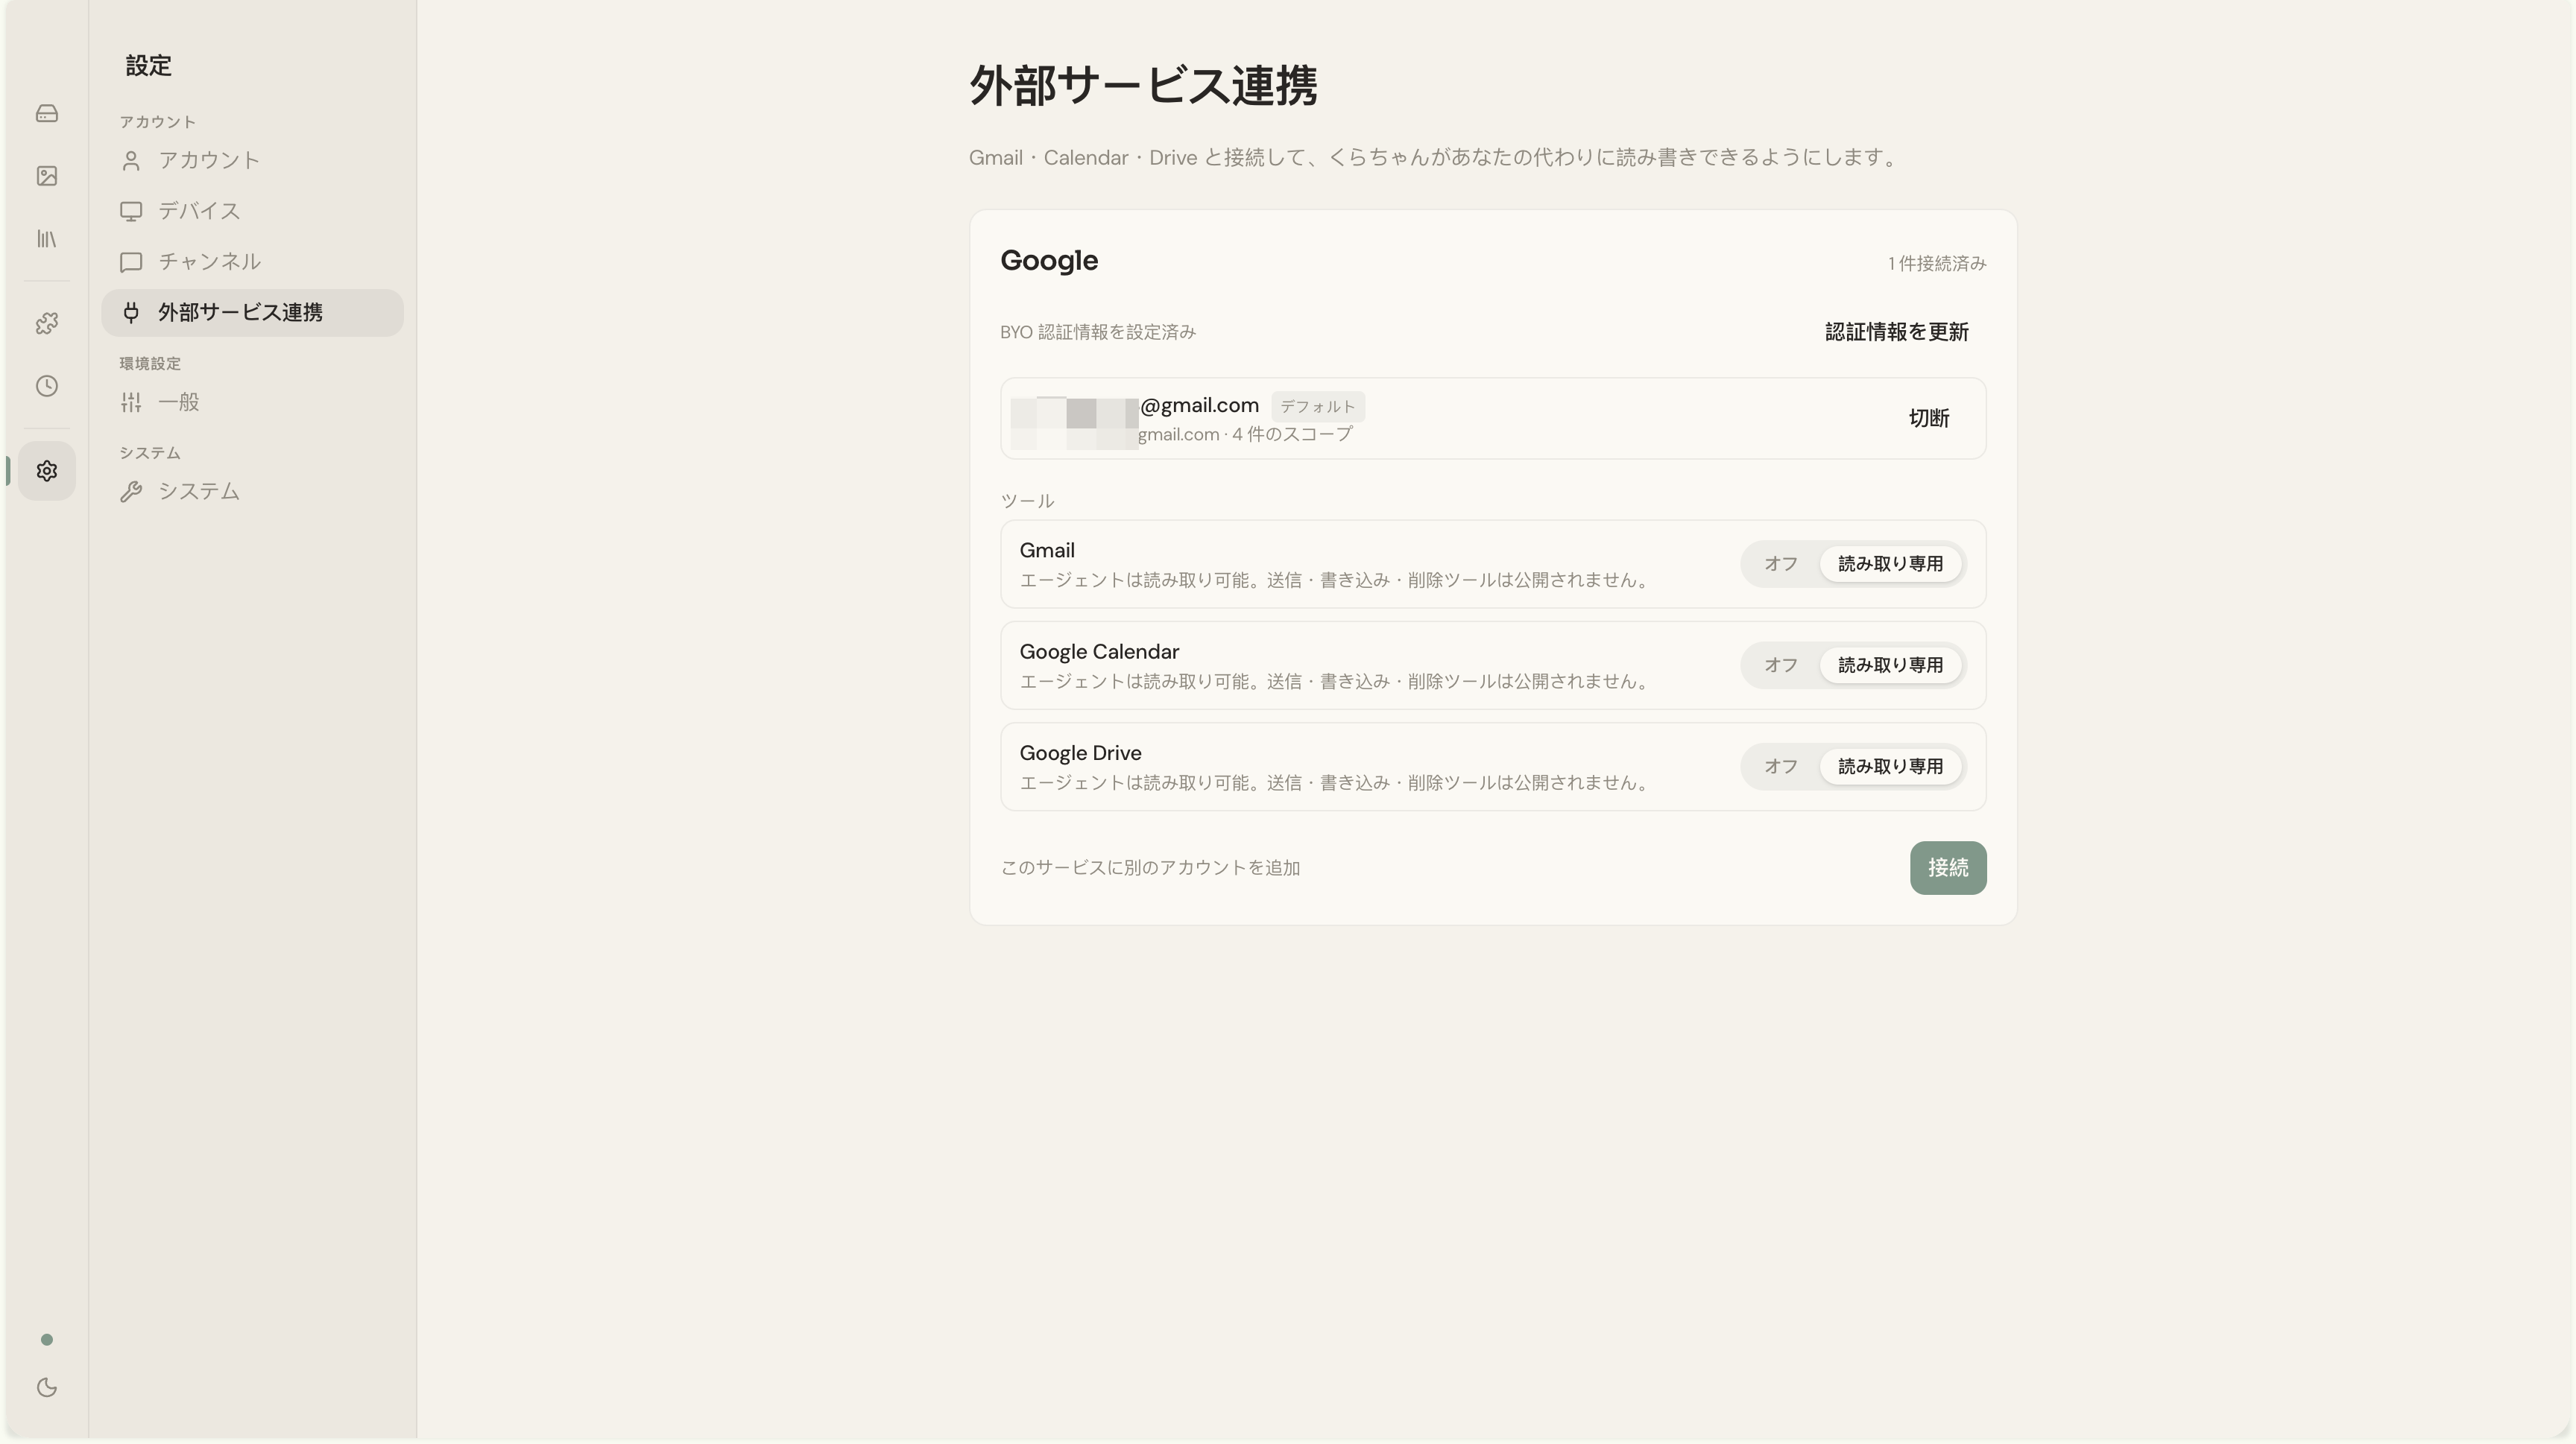2576x1444 pixels.
Task: Open 一般 preferences page
Action: [x=252, y=402]
